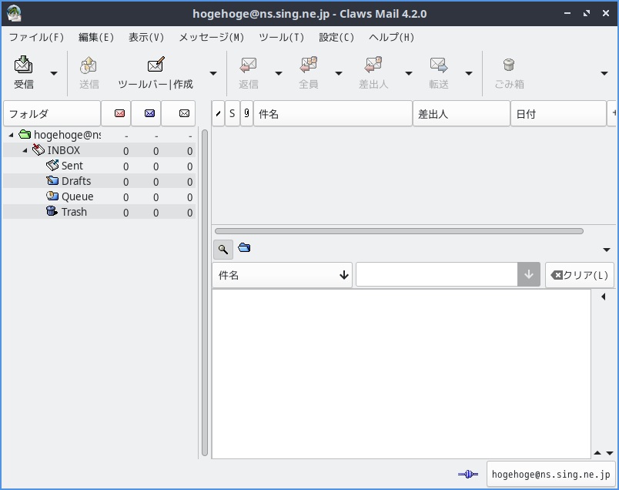Close the Claws Mail window

(606, 13)
